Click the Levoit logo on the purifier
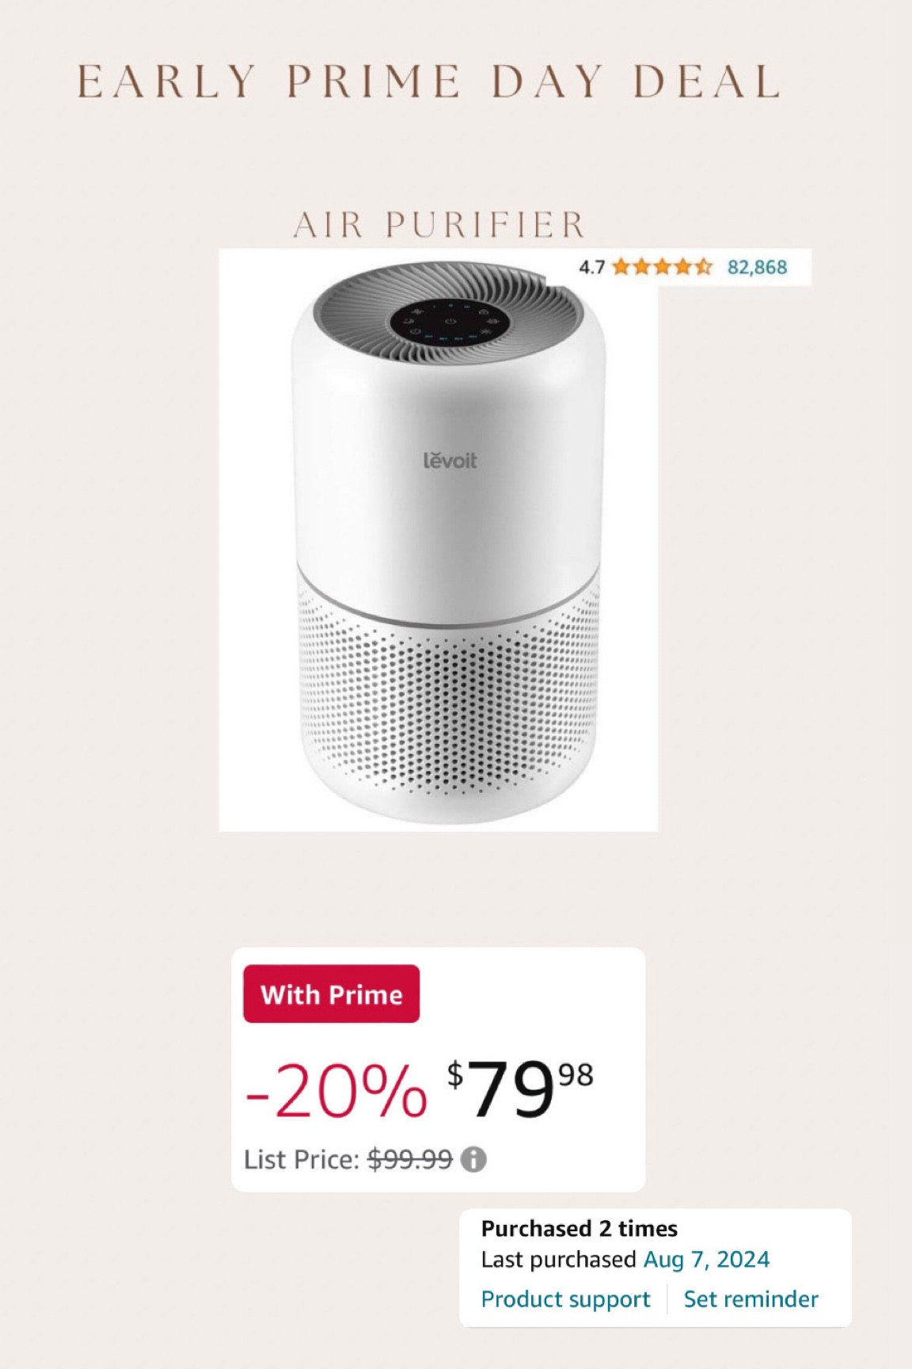The width and height of the screenshot is (912, 1369). (x=450, y=460)
